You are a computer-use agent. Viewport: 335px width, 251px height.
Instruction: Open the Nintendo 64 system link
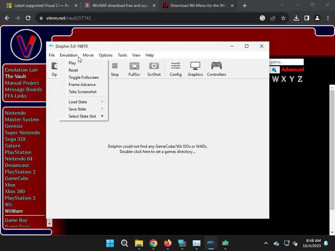pos(19,159)
